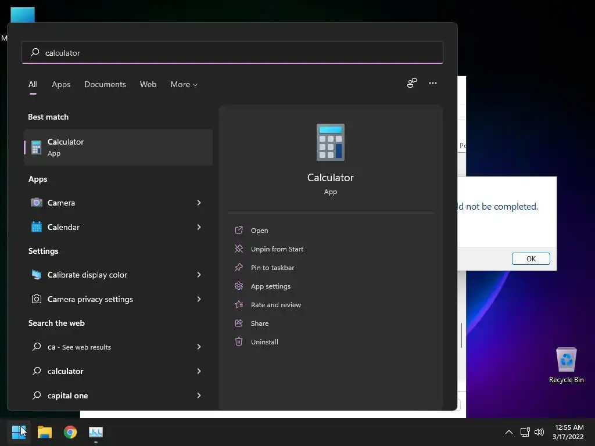Select the All search tab
595x446 pixels.
33,84
